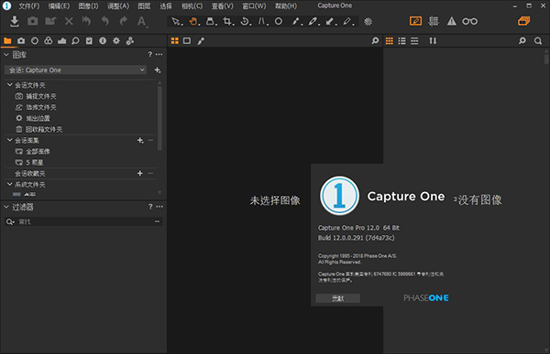Open the 图像(I) menu

[x=88, y=6]
